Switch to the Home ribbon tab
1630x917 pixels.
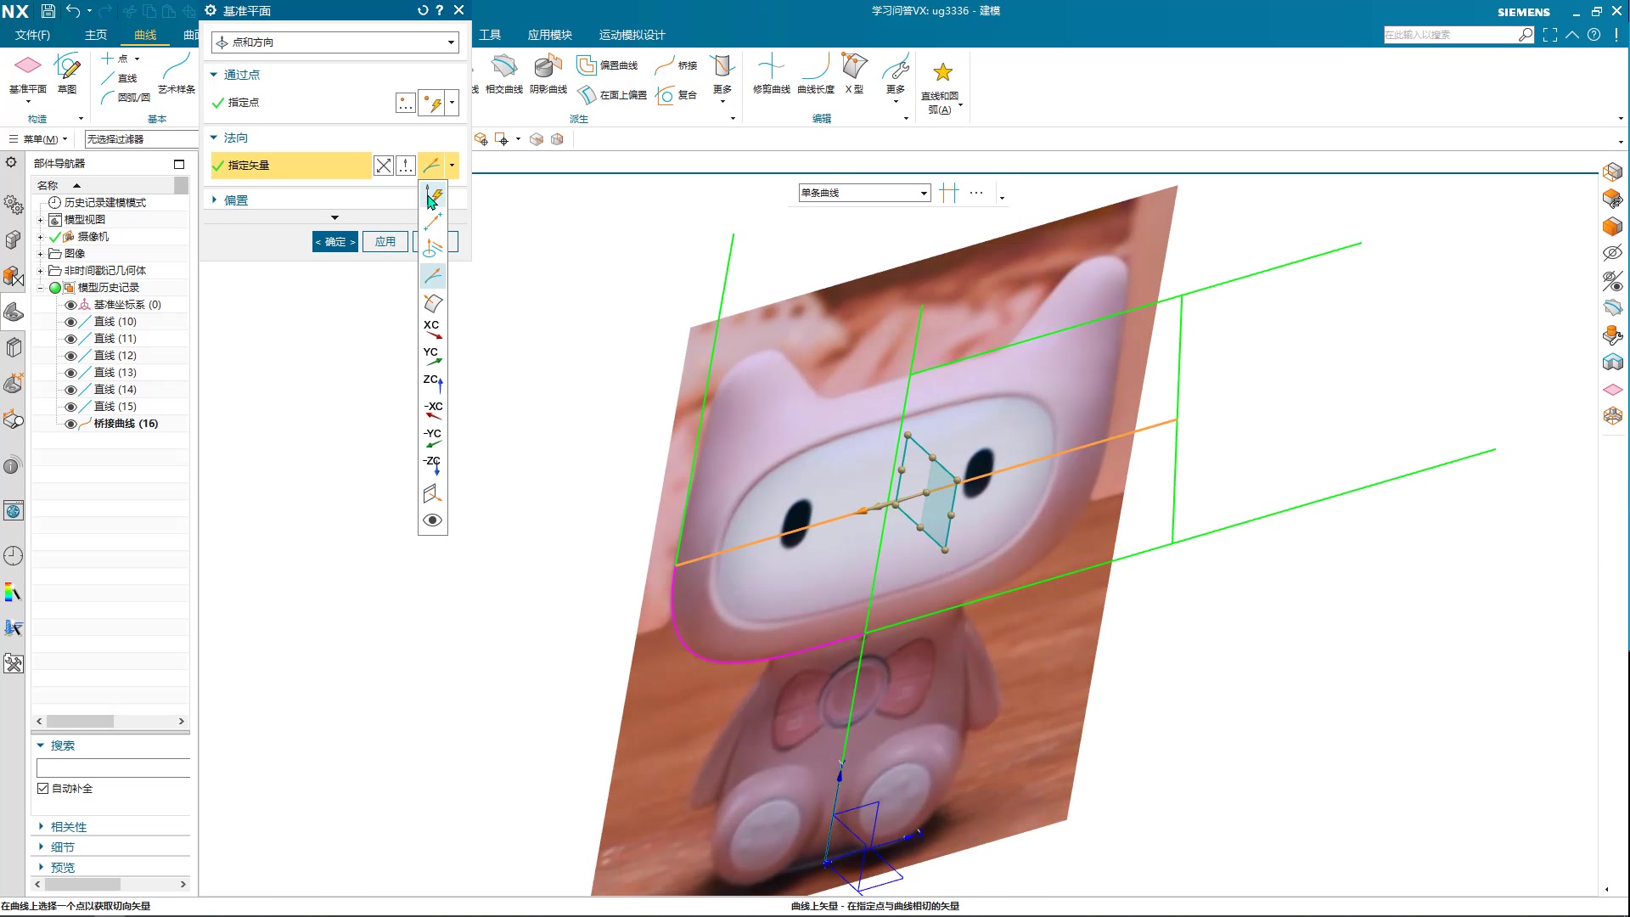tap(96, 35)
